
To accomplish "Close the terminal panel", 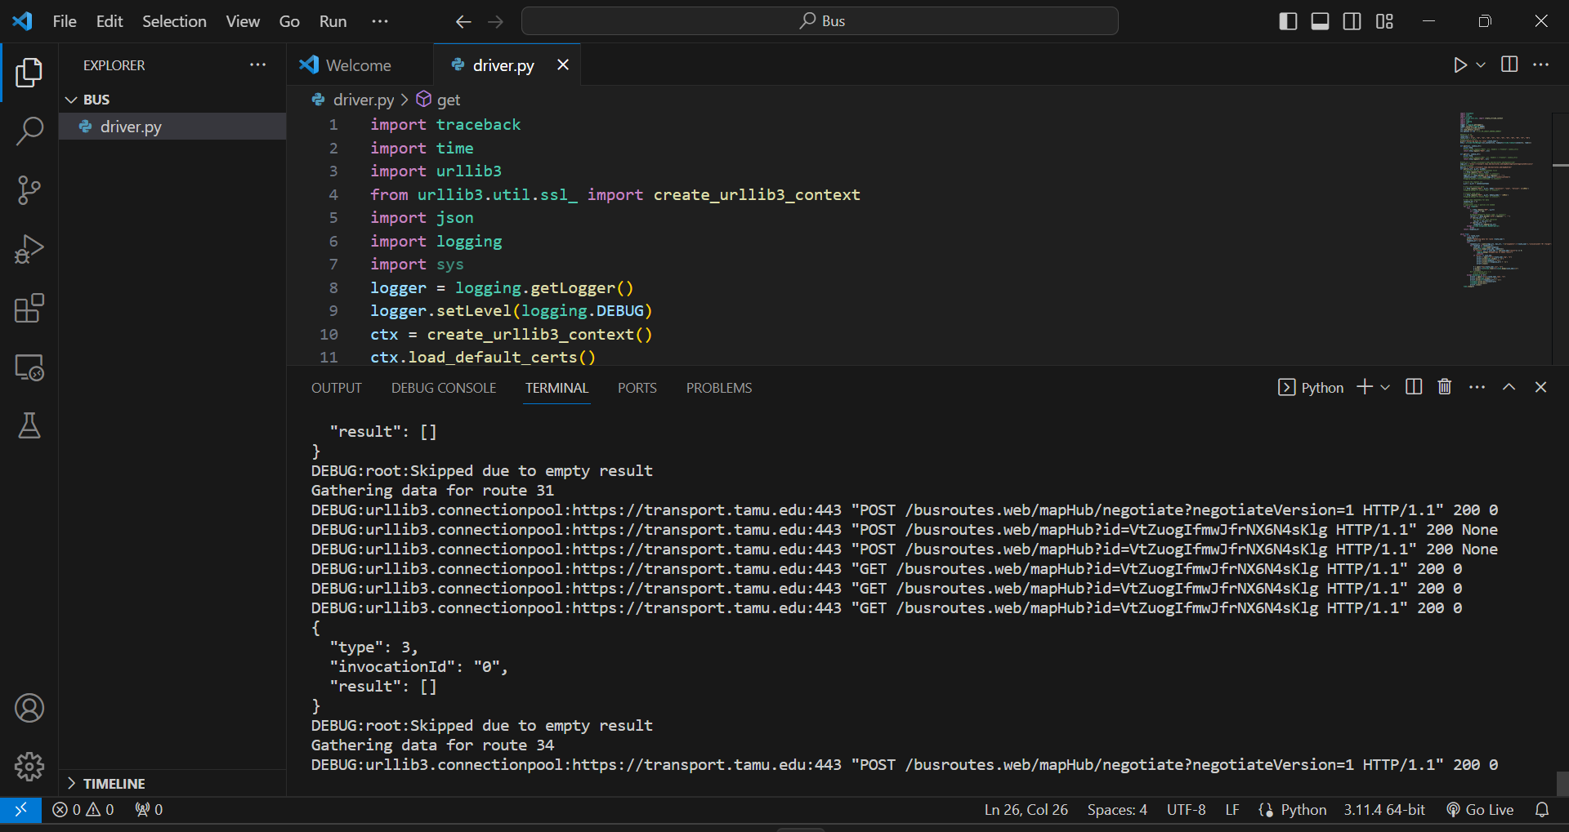I will click(1541, 387).
